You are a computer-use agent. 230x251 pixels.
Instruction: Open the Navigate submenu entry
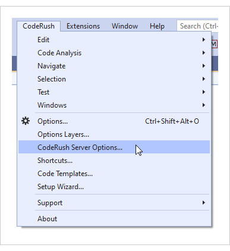[x=114, y=66]
